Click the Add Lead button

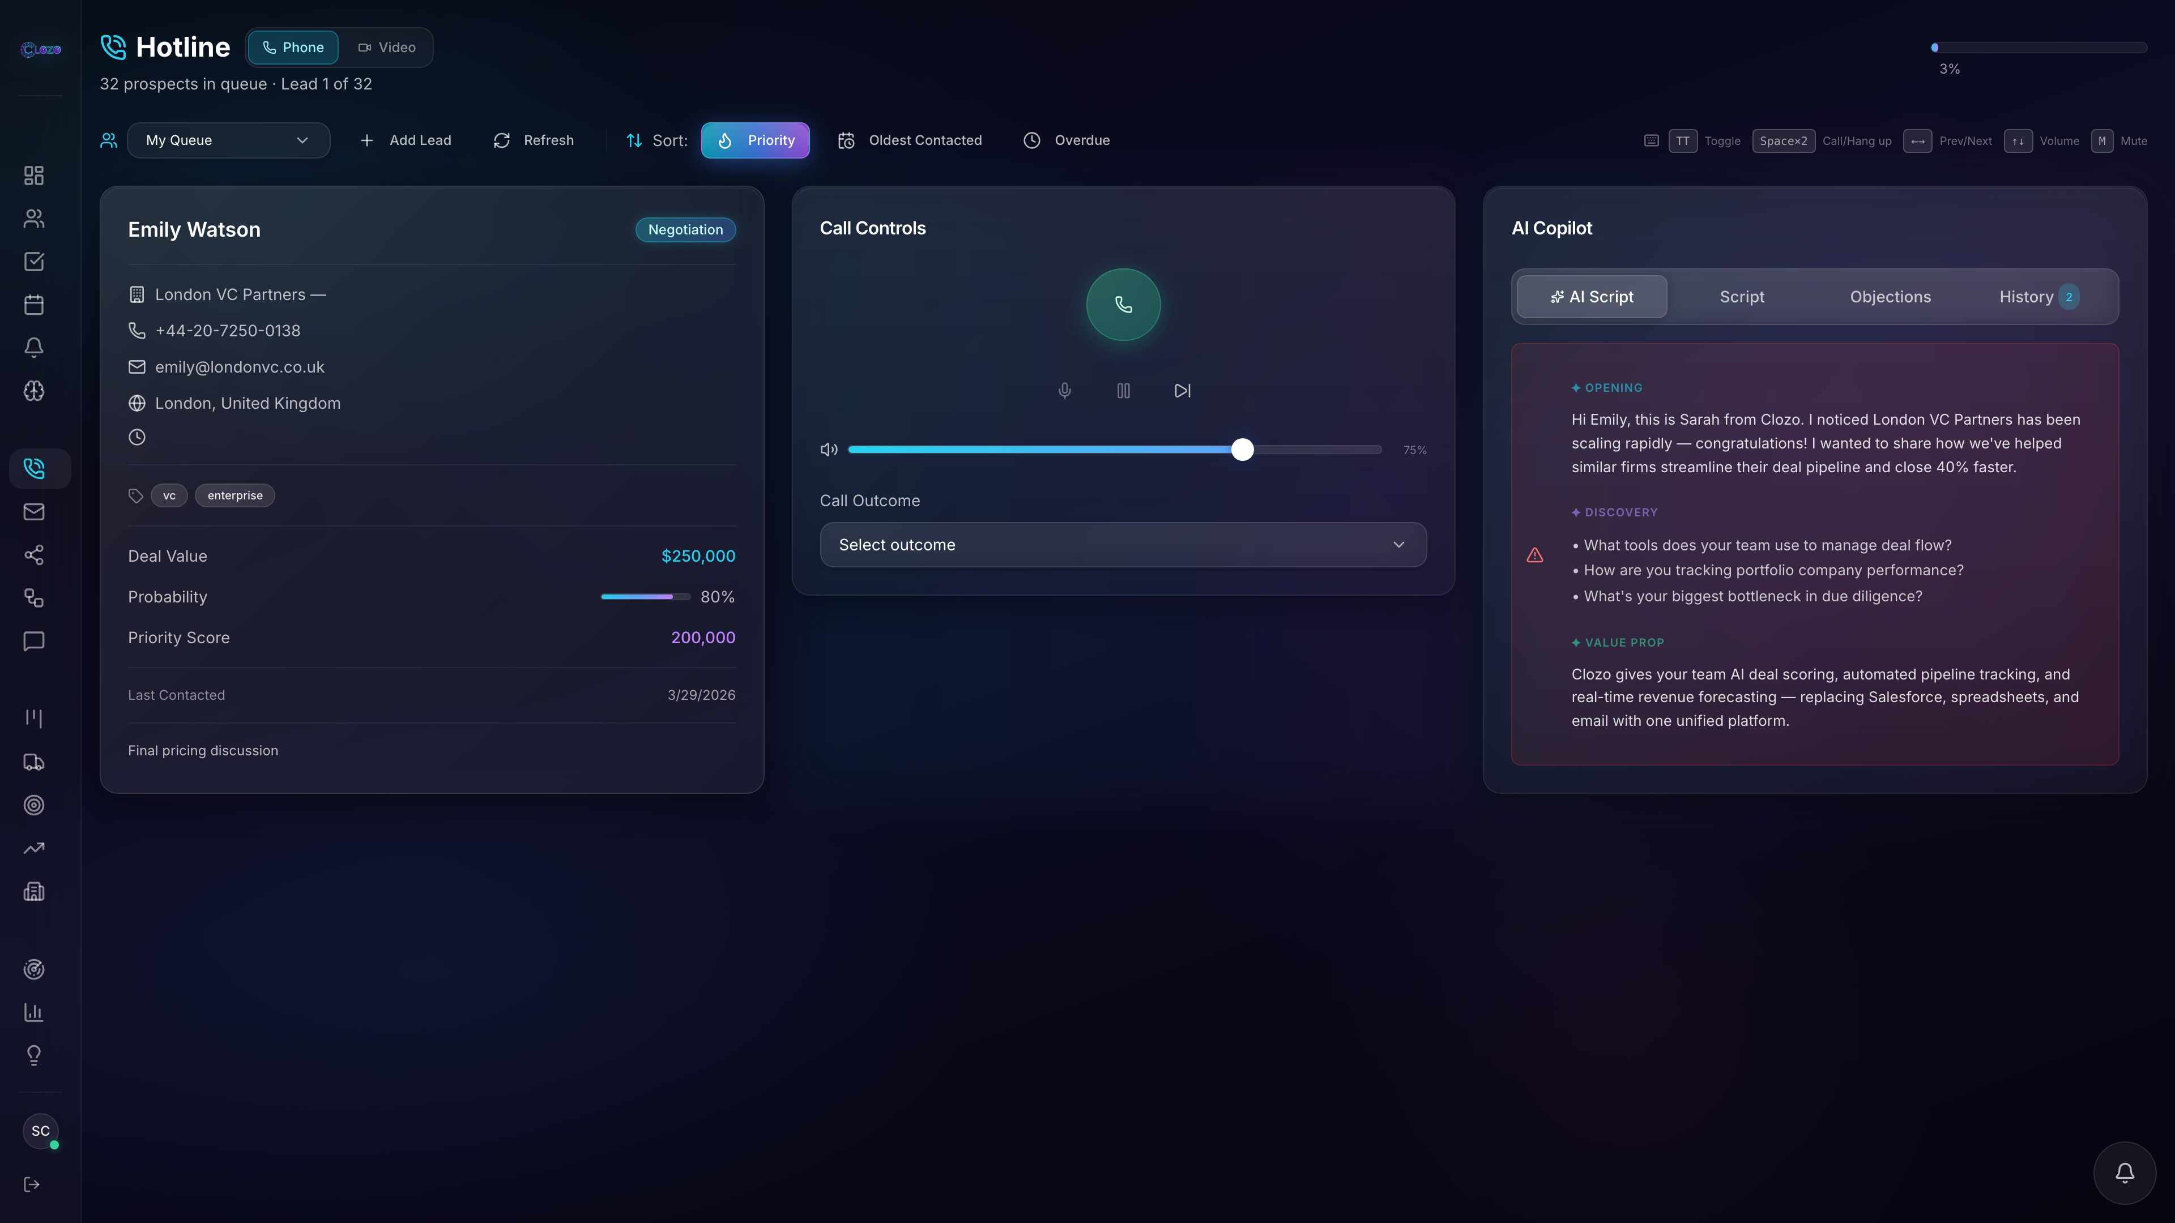tap(406, 140)
